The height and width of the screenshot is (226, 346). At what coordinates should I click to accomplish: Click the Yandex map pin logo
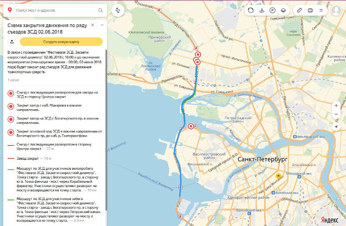(10, 10)
